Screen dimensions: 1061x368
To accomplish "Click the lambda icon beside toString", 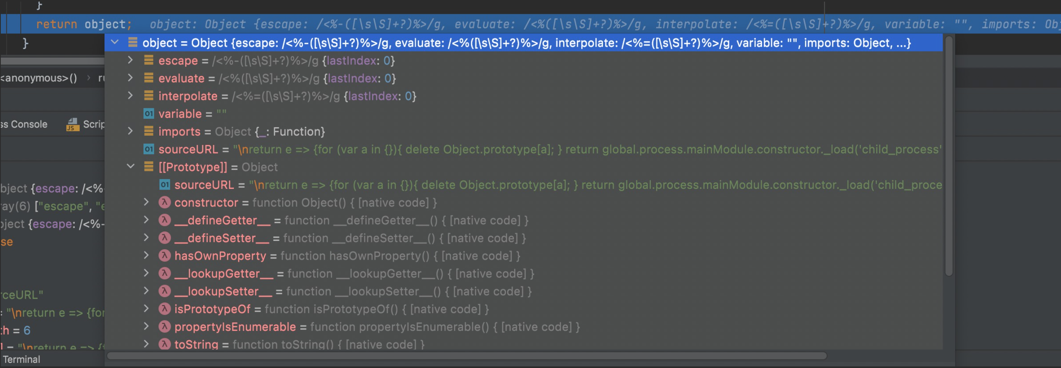I will tap(164, 344).
